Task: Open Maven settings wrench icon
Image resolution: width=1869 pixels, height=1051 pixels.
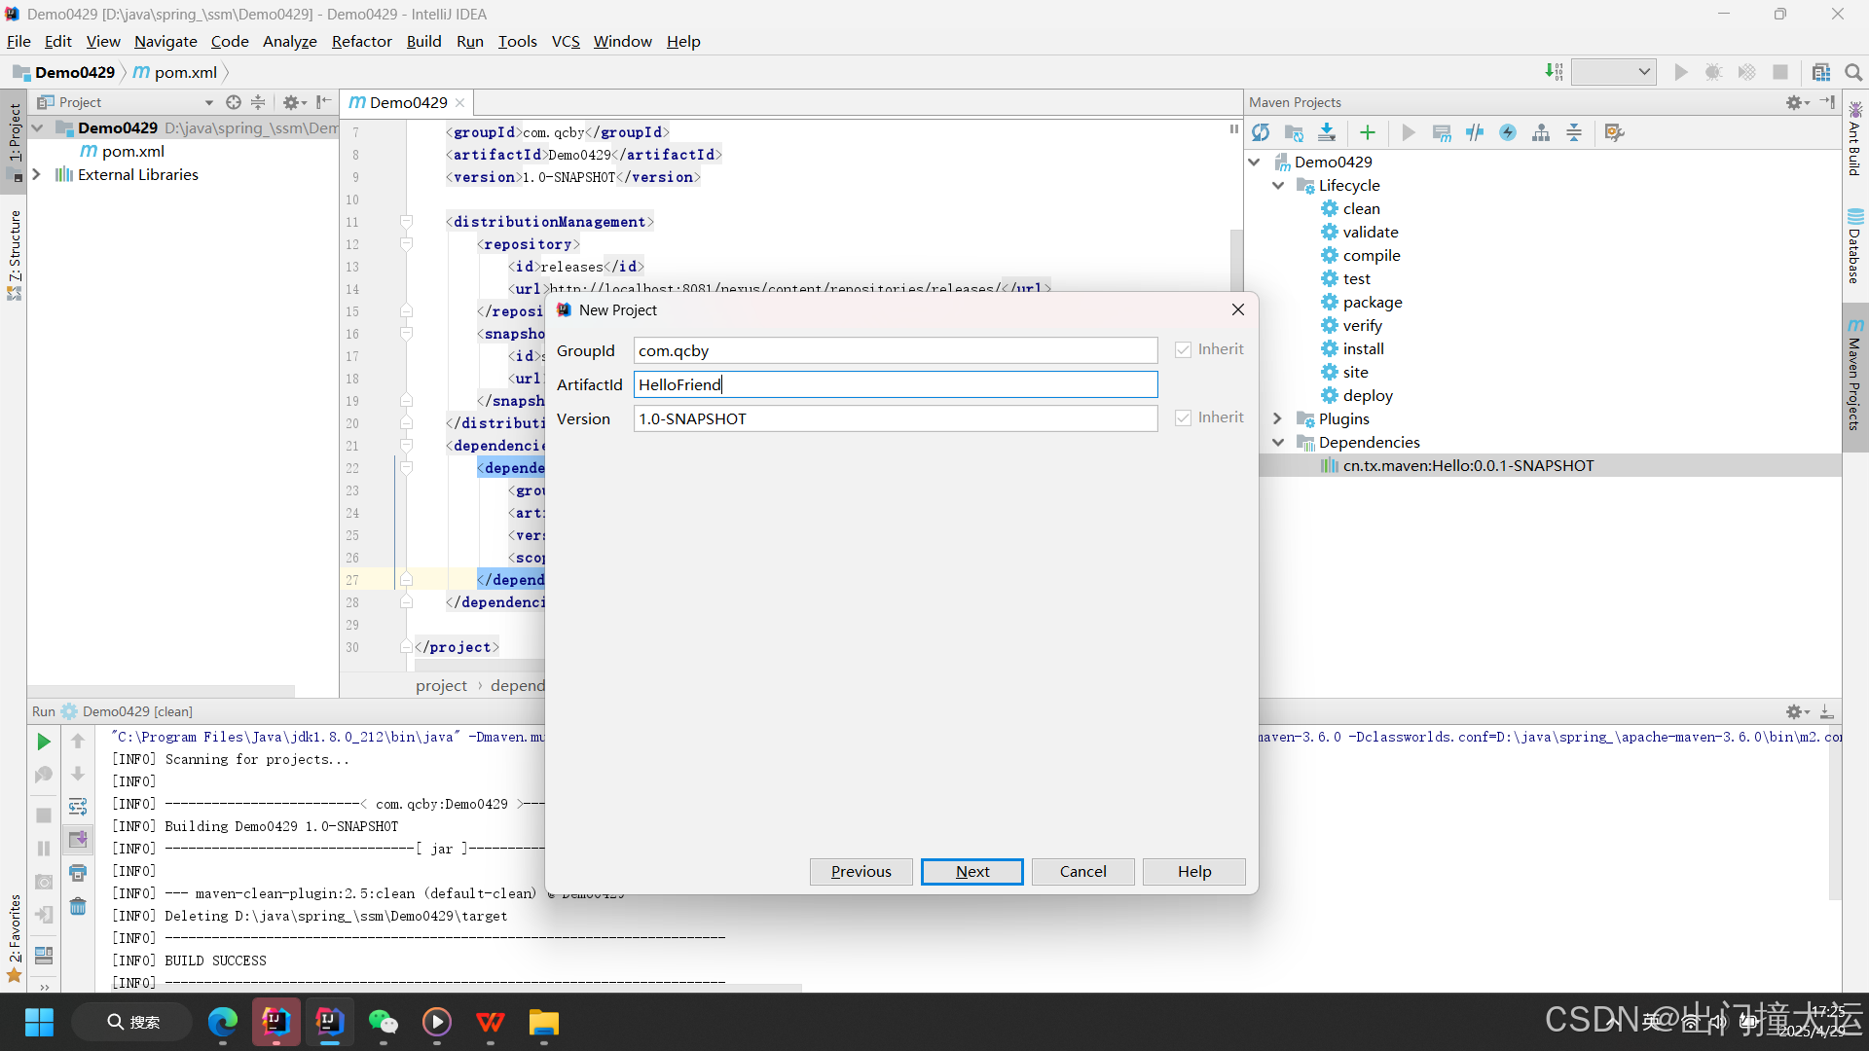Action: (1614, 132)
